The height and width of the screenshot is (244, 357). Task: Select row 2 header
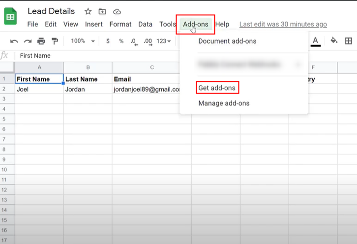point(7,89)
